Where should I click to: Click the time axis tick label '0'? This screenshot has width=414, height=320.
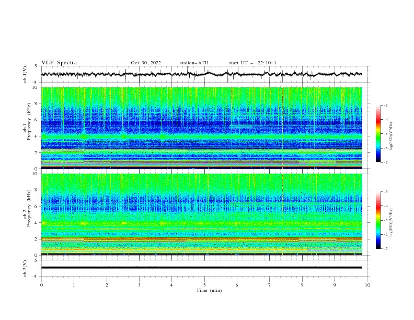(41, 285)
